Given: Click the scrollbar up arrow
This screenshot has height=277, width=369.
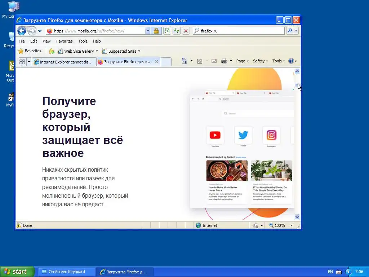Looking at the screenshot, I should coord(297,71).
